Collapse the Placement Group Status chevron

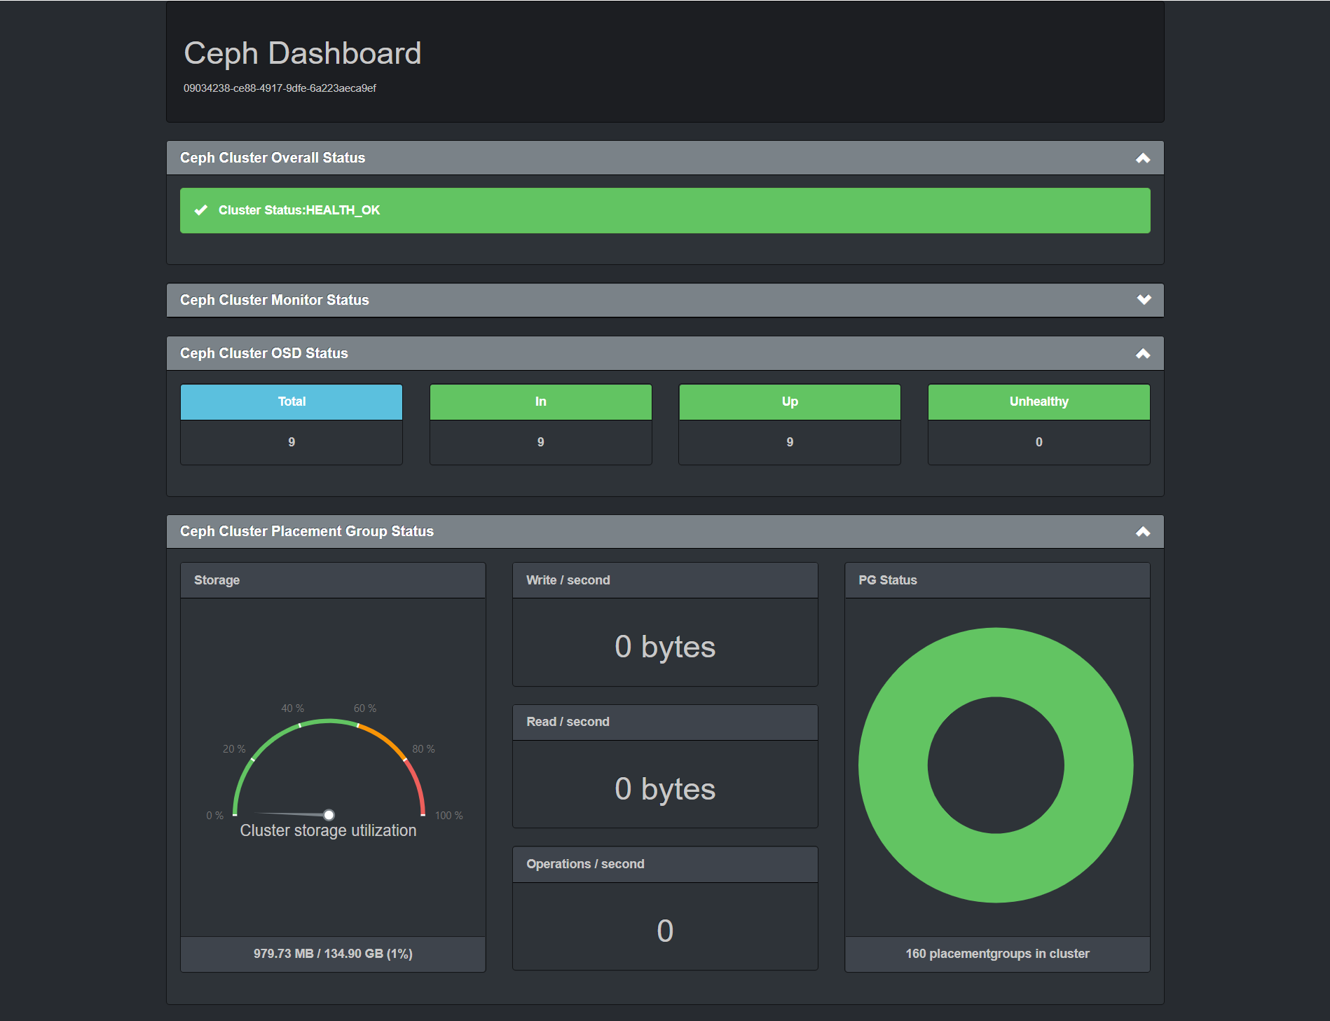click(1143, 532)
